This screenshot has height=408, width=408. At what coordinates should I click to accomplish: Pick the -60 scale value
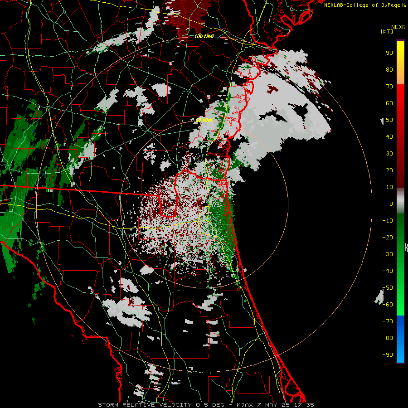[388, 305]
